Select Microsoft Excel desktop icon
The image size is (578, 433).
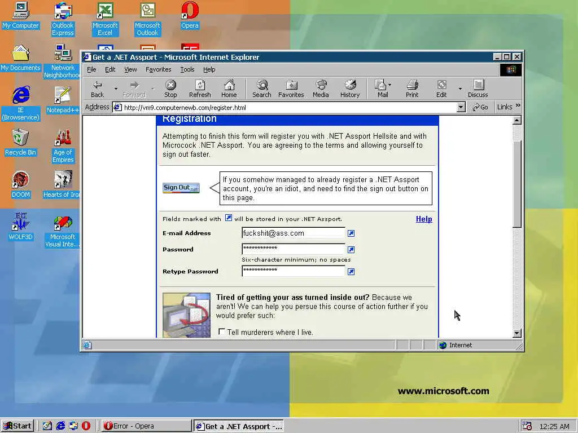(104, 19)
